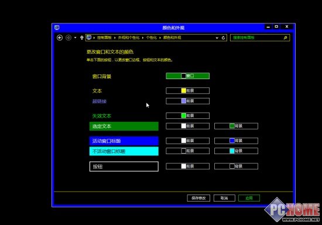Viewport: 322px width, 225px height.
Task: Click the 活动窗口标题 blue preview bar
Action: 124,141
